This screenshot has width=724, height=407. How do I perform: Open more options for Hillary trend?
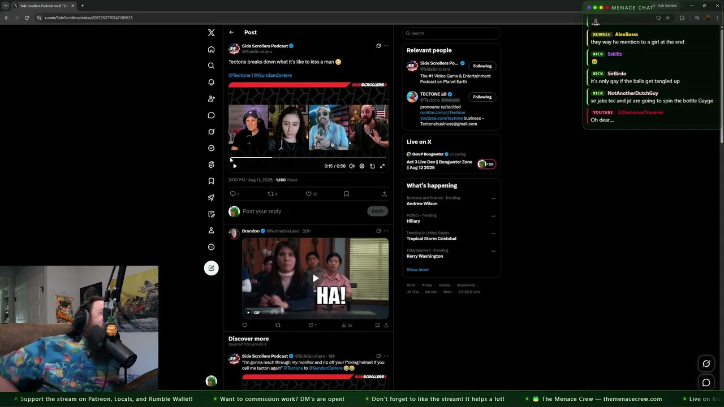coord(493,216)
